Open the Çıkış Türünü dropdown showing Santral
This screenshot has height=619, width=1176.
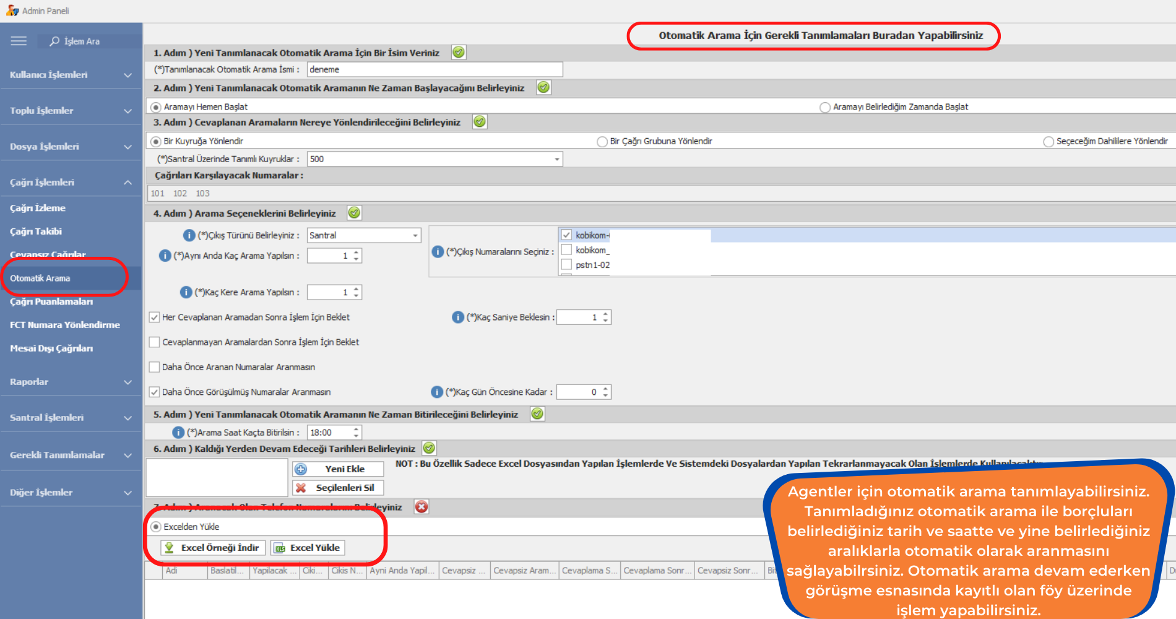click(415, 236)
